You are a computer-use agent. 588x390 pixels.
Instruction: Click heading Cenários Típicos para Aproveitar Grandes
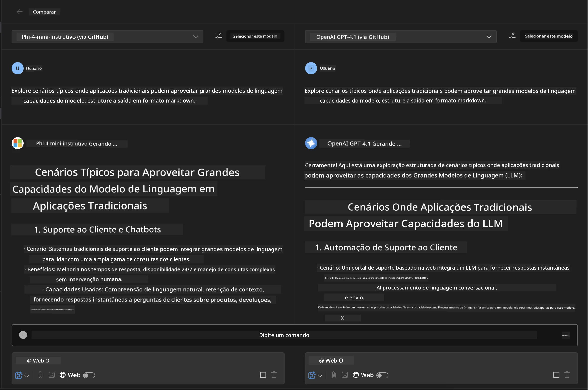tap(137, 172)
